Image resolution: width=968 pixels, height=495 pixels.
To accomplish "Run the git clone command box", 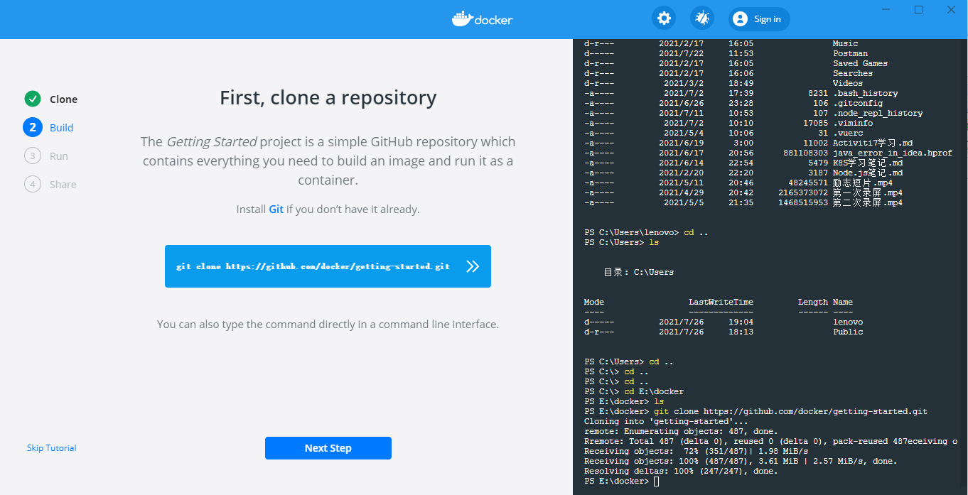I will pyautogui.click(x=328, y=266).
